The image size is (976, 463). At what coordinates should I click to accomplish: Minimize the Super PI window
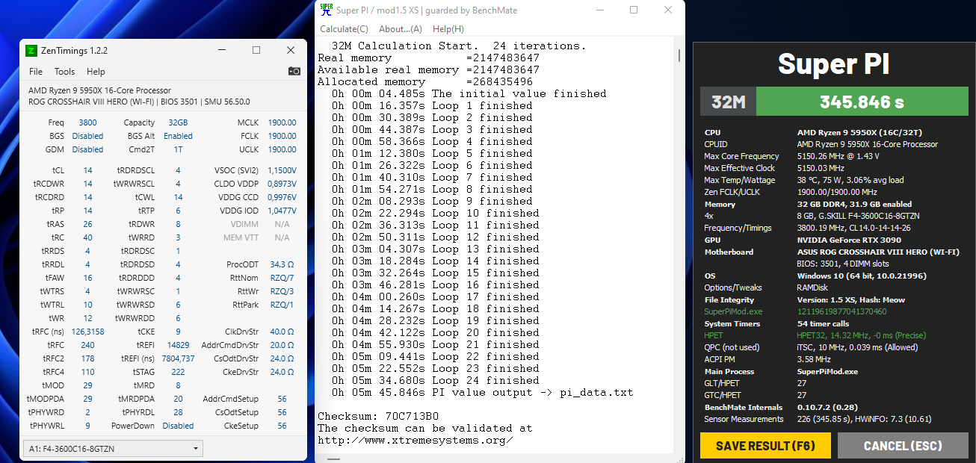pos(599,10)
